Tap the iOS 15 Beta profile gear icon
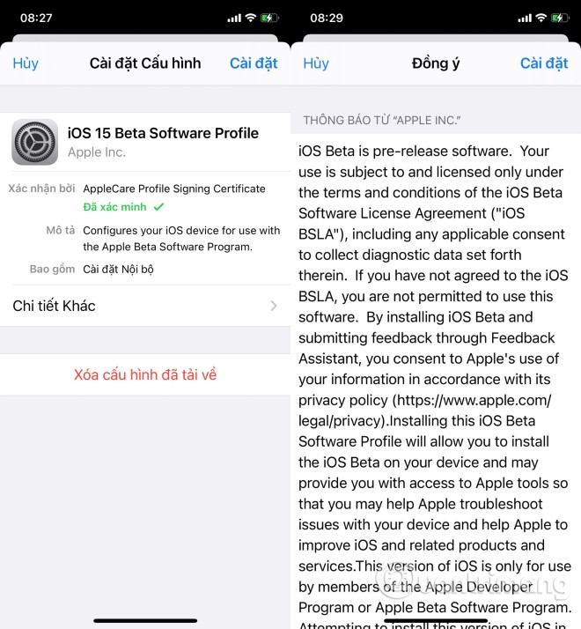Image resolution: width=581 pixels, height=629 pixels. tap(35, 142)
